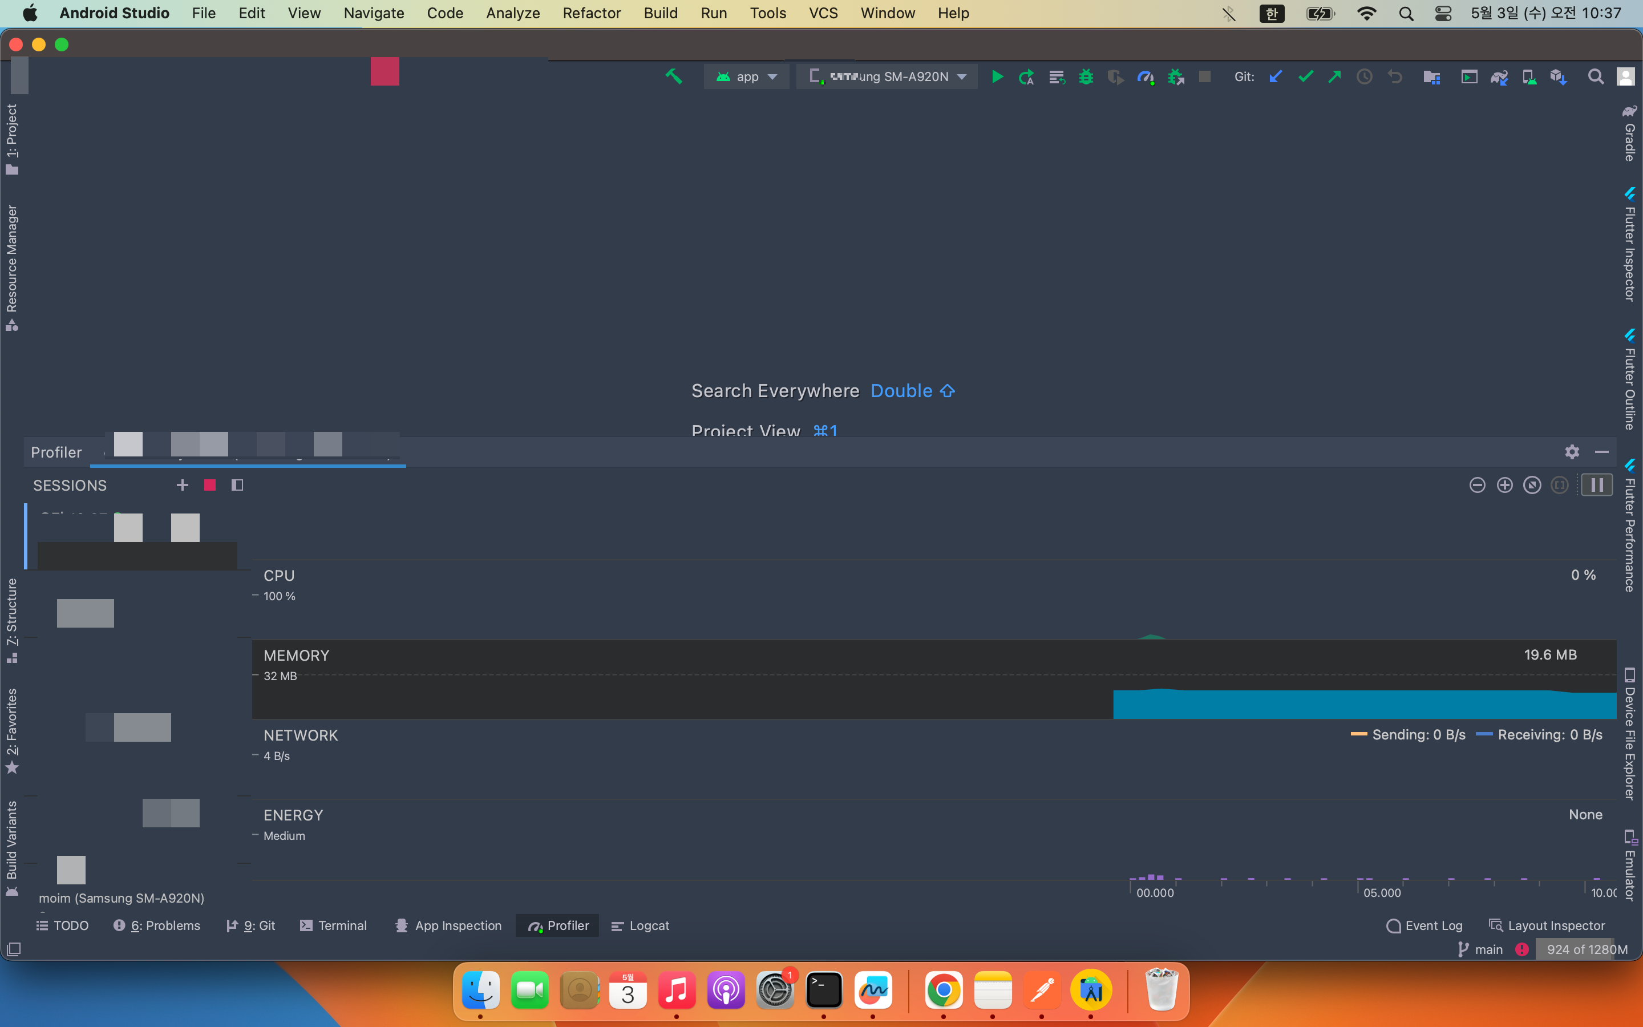
Task: Pause live profiler timeline
Action: coord(1597,485)
